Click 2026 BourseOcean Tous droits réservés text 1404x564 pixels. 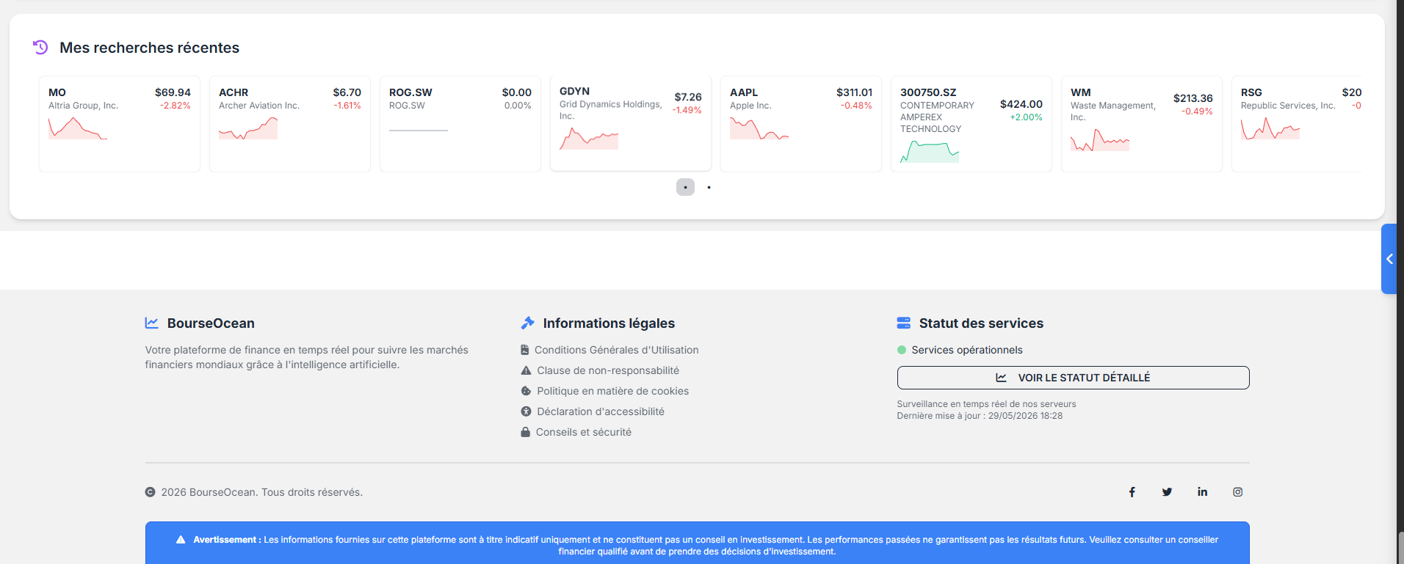pos(262,492)
